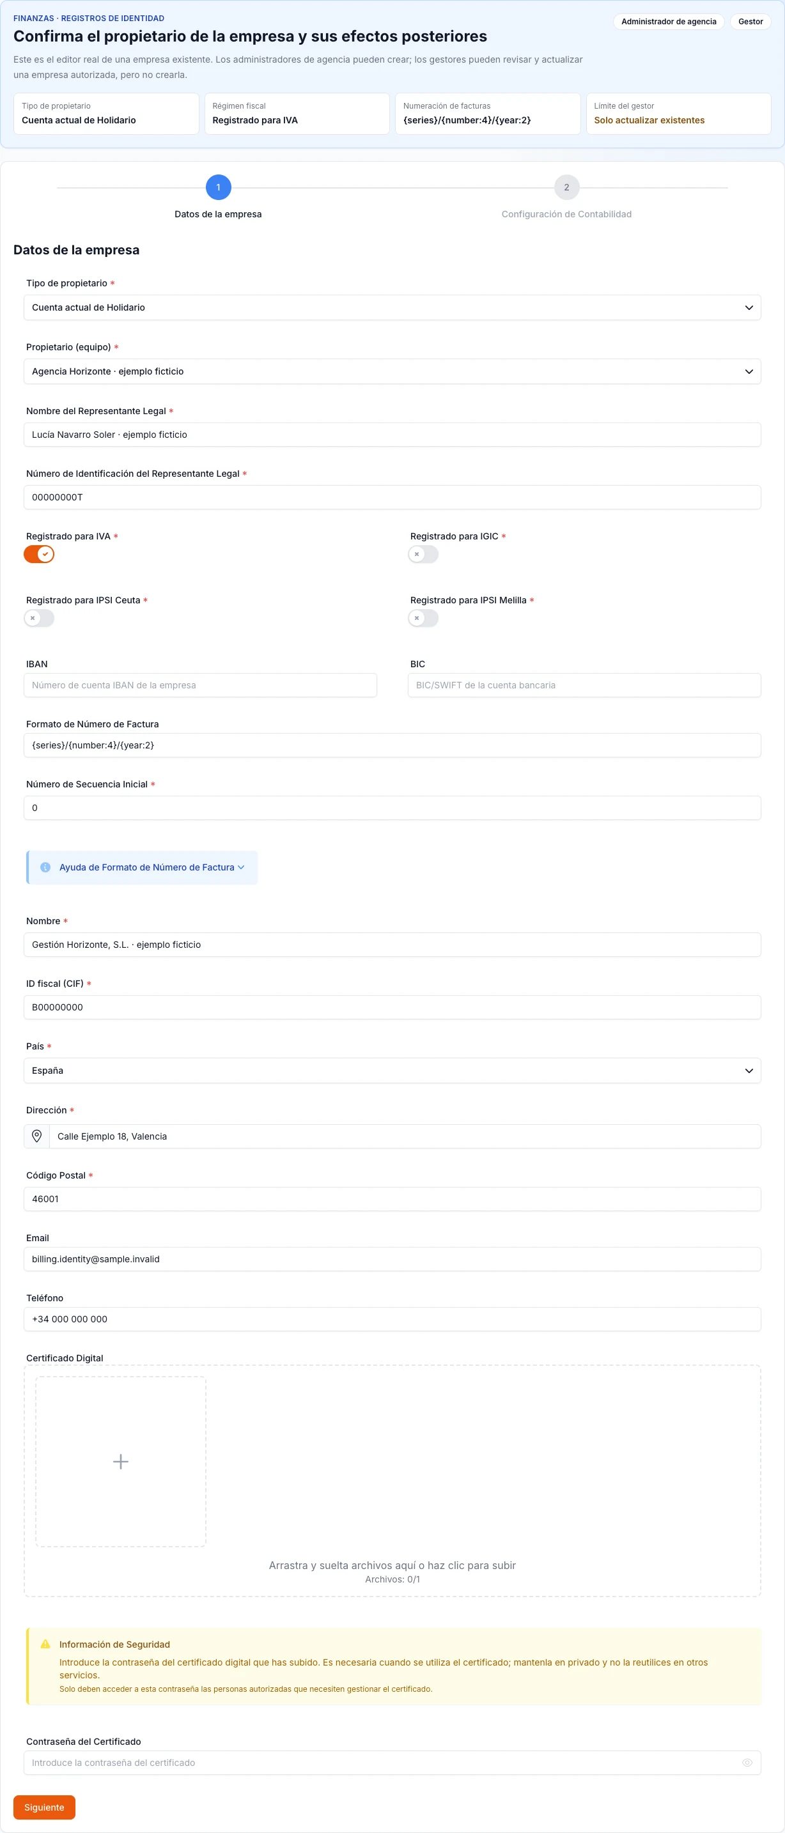Viewport: 785px width, 1833px height.
Task: Click the map pin icon beside Dirección
Action: coord(37,1136)
